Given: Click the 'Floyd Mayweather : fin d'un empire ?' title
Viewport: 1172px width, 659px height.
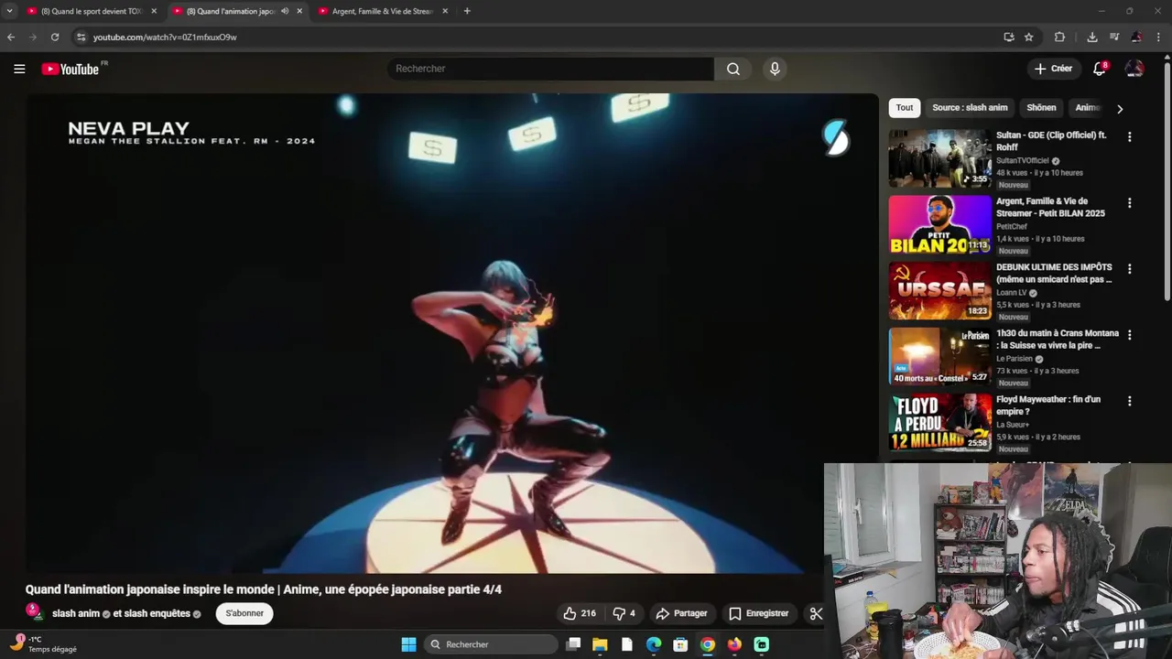Looking at the screenshot, I should (x=1048, y=405).
